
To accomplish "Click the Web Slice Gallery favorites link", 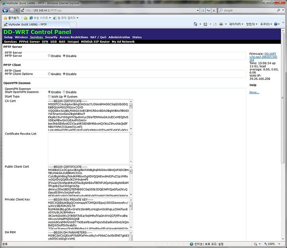I will (x=66, y=18).
